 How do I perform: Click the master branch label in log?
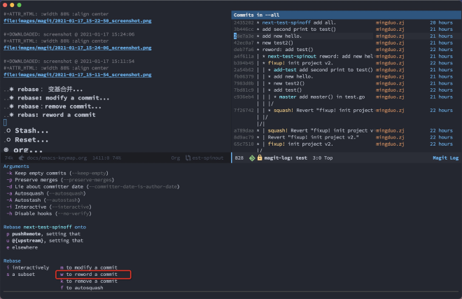283,96
